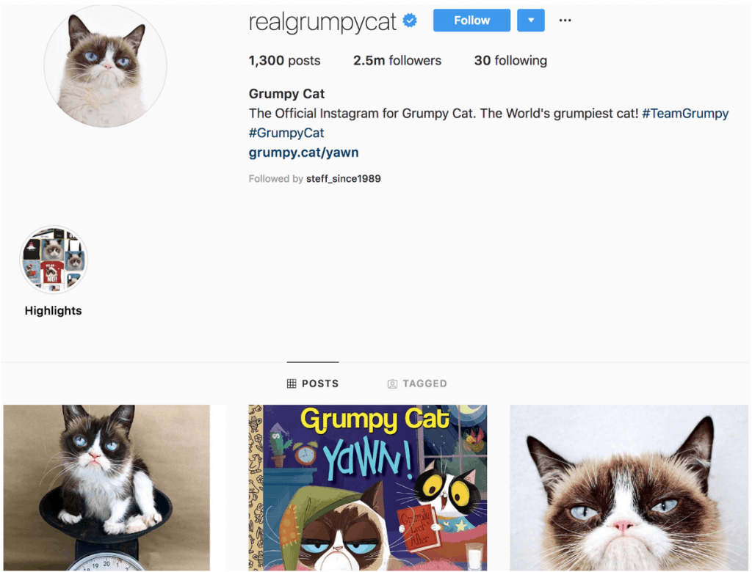Open the three-dot options menu

[565, 20]
